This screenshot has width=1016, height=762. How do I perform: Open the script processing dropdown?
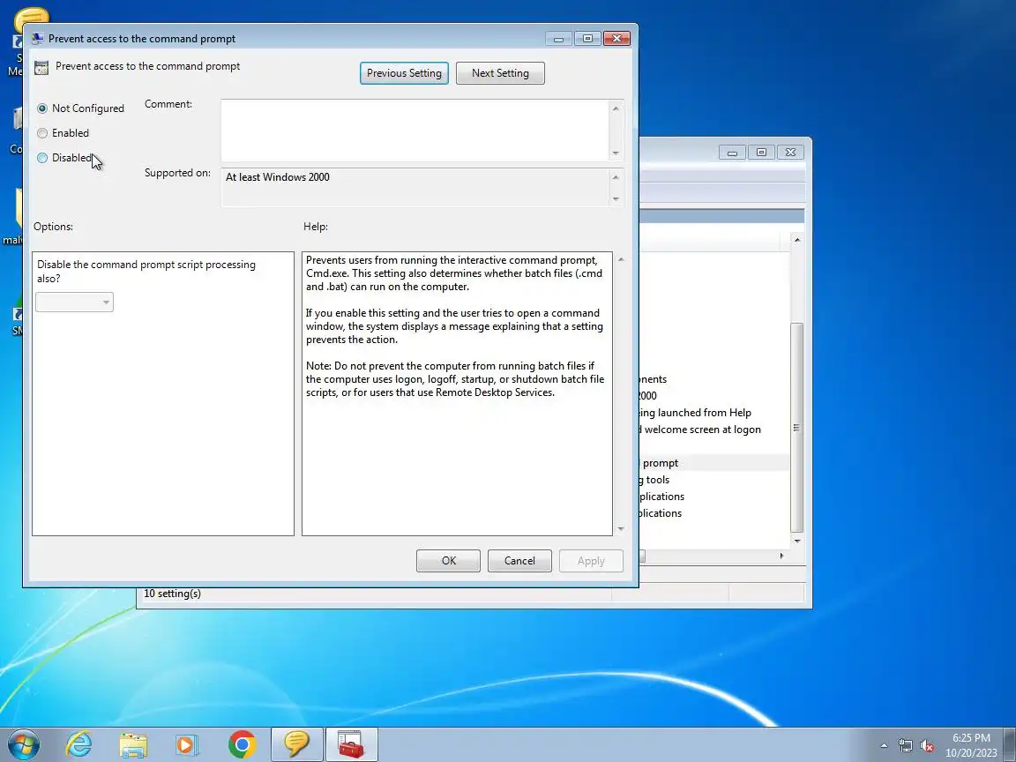tap(74, 302)
